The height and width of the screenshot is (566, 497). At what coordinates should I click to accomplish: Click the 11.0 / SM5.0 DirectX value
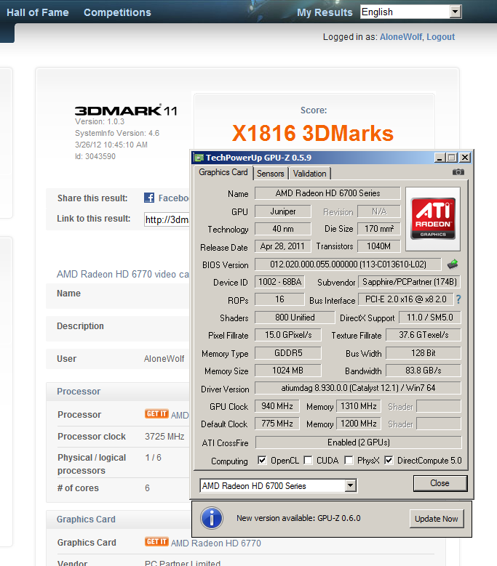click(x=430, y=318)
